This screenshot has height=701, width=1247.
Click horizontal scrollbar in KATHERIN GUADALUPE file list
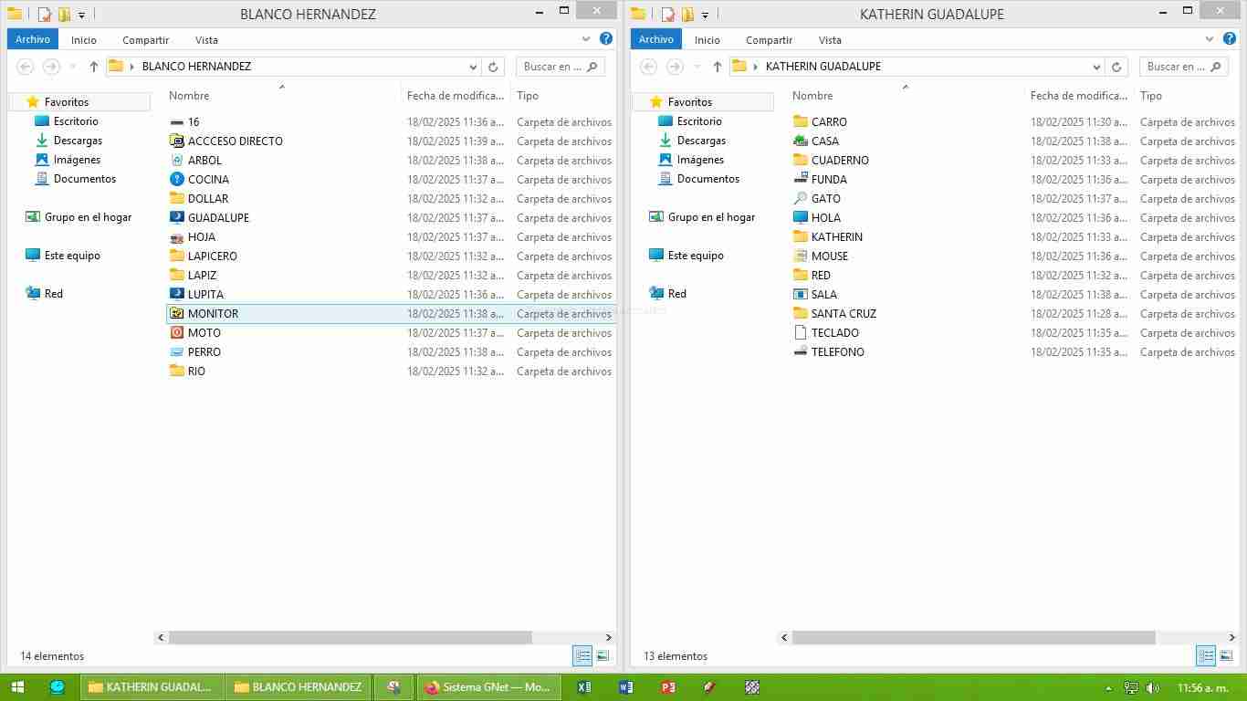click(x=974, y=638)
